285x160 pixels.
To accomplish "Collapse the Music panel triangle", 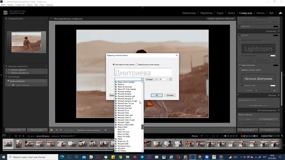I will tap(279, 95).
